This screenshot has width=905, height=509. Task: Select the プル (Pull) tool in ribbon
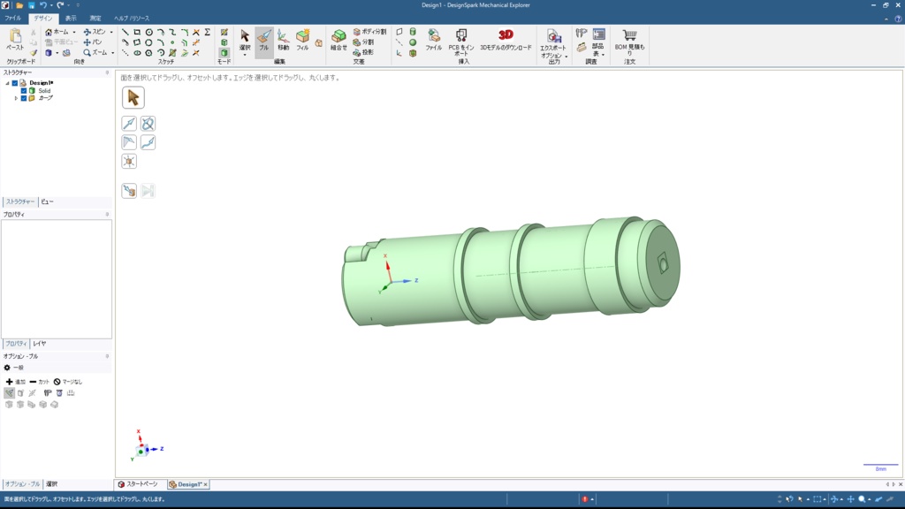263,41
